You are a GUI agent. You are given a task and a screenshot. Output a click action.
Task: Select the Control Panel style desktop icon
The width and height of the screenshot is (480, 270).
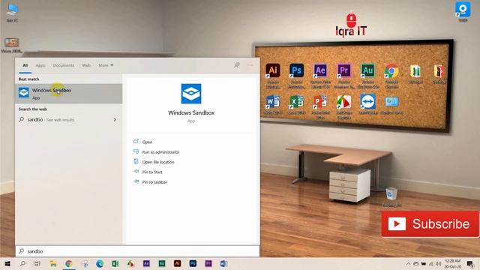click(x=391, y=105)
